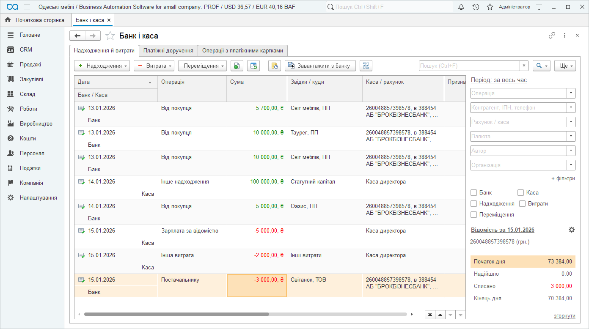Open the report settings gear icon
This screenshot has height=329, width=589.
coord(572,230)
